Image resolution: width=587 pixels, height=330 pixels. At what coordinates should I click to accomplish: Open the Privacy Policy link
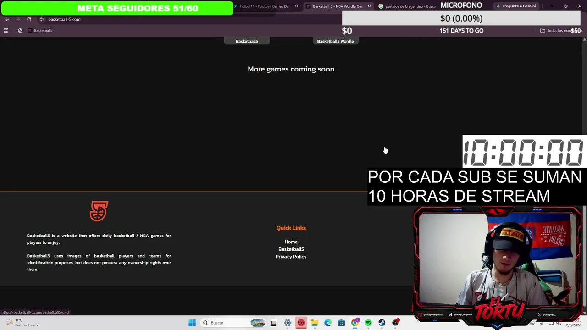point(291,257)
